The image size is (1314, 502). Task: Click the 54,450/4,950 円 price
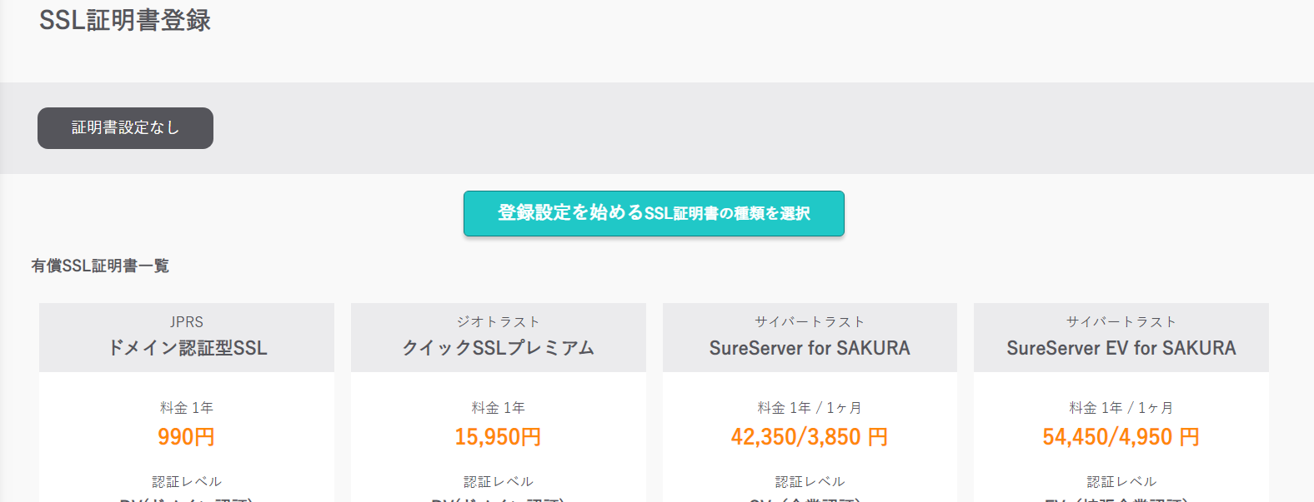click(1121, 437)
